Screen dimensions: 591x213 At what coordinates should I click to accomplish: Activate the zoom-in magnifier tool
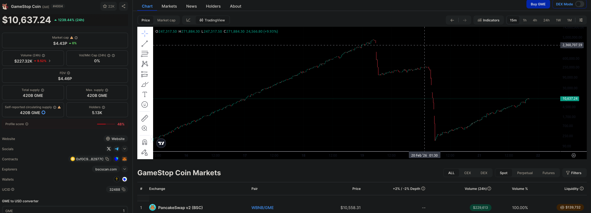pyautogui.click(x=145, y=128)
